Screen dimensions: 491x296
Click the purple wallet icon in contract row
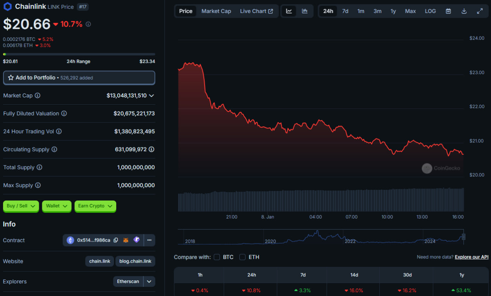[137, 240]
